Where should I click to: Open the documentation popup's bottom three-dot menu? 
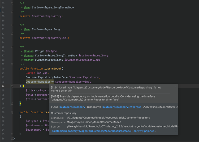176,132
